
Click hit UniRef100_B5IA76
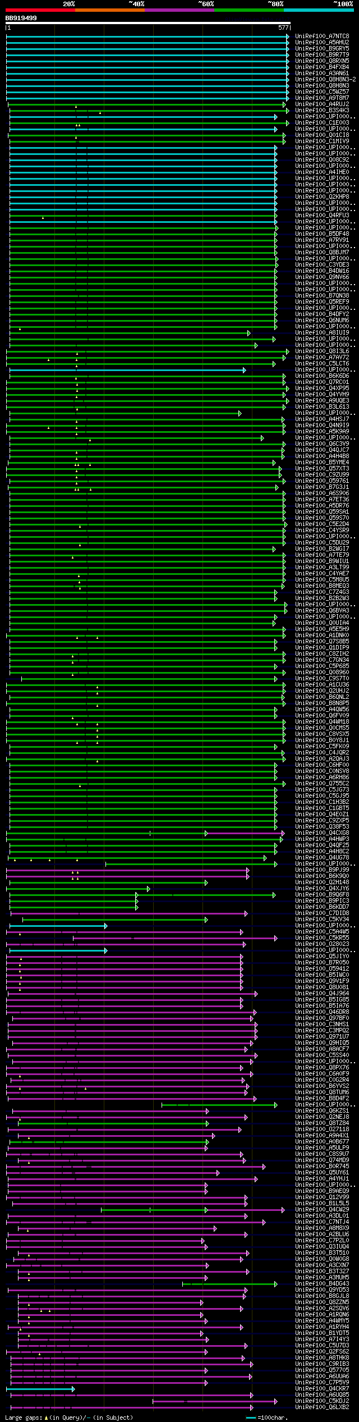[322, 1005]
